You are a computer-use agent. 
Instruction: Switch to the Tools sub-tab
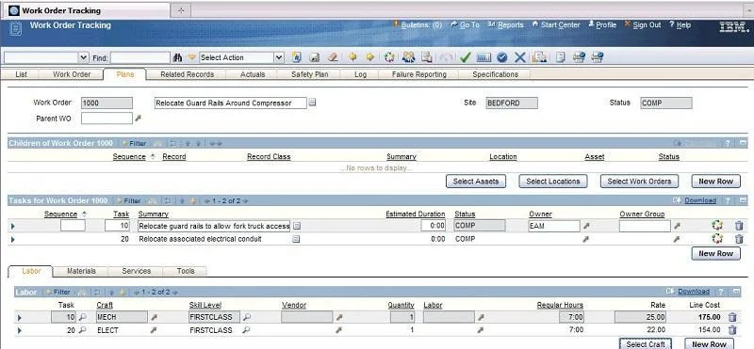tap(186, 271)
